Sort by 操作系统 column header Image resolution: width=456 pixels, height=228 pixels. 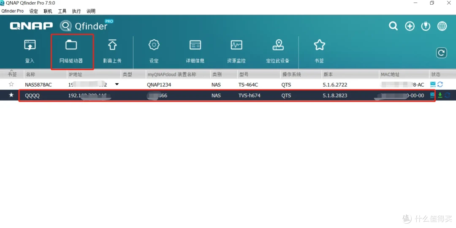301,74
